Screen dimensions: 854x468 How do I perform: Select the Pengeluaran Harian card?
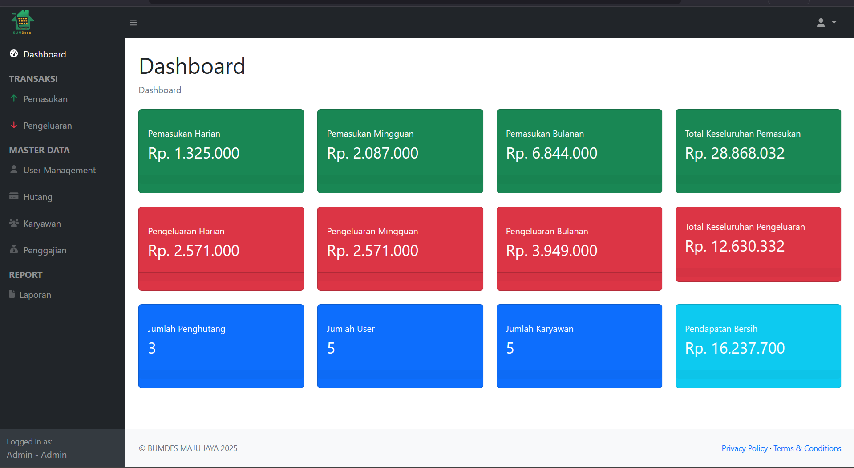click(221, 248)
